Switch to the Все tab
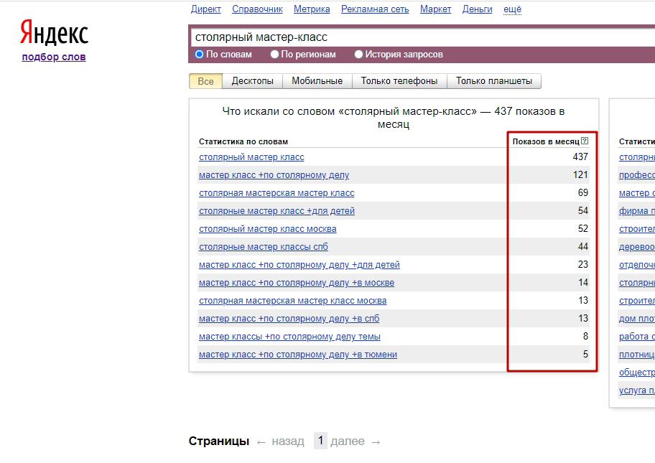This screenshot has height=463, width=655. (x=205, y=81)
